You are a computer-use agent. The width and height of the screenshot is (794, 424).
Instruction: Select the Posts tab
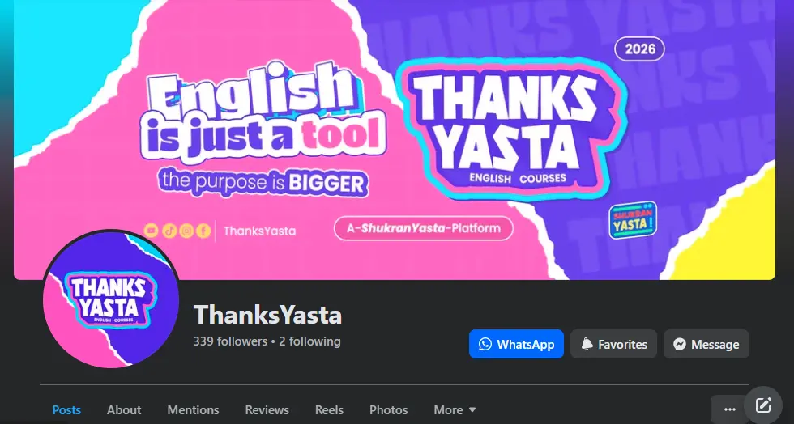66,409
